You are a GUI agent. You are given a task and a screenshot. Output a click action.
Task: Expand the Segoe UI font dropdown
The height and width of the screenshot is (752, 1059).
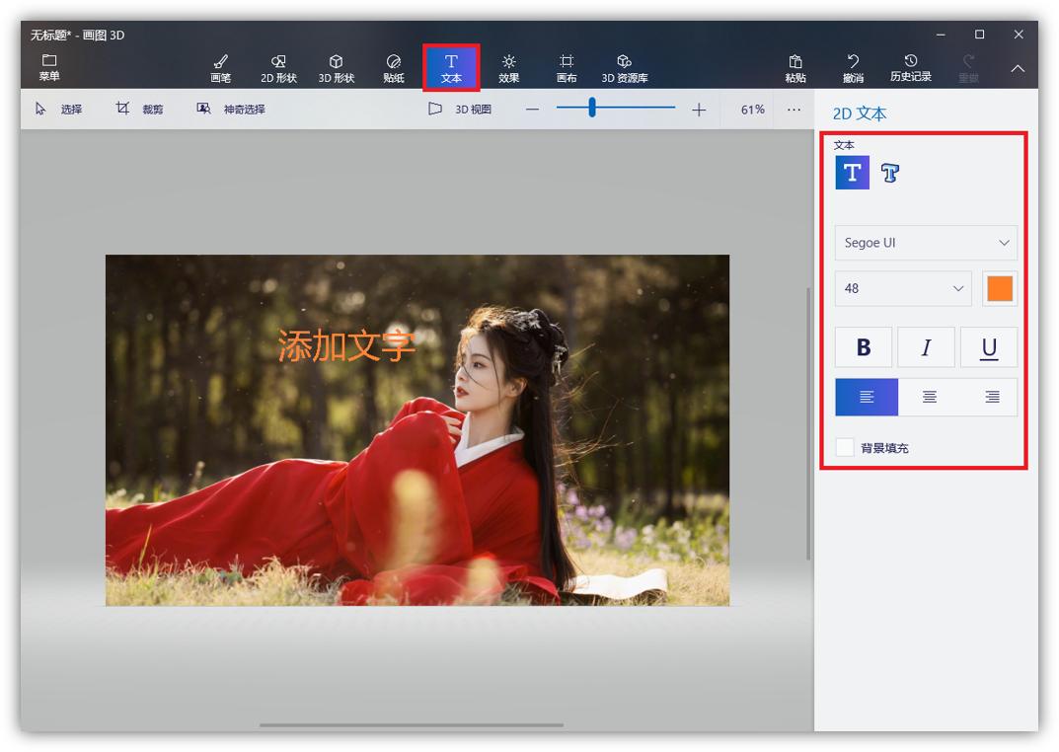pyautogui.click(x=925, y=243)
